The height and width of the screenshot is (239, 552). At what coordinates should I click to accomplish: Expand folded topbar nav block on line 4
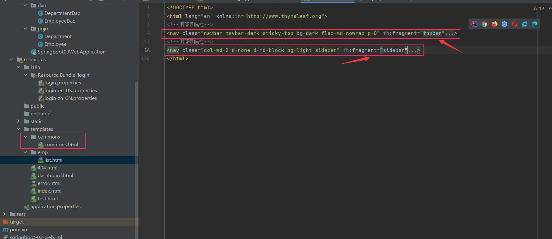164,33
